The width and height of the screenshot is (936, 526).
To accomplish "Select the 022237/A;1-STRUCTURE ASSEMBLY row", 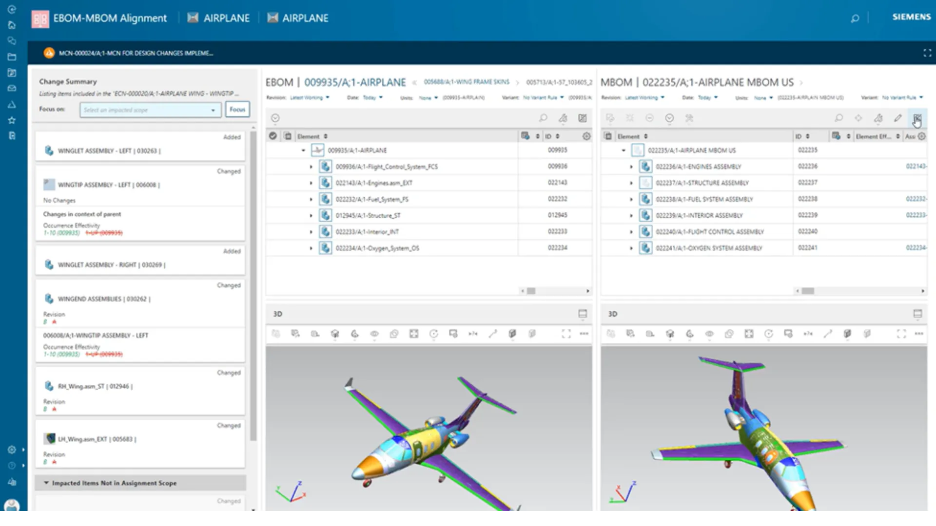I will click(702, 183).
